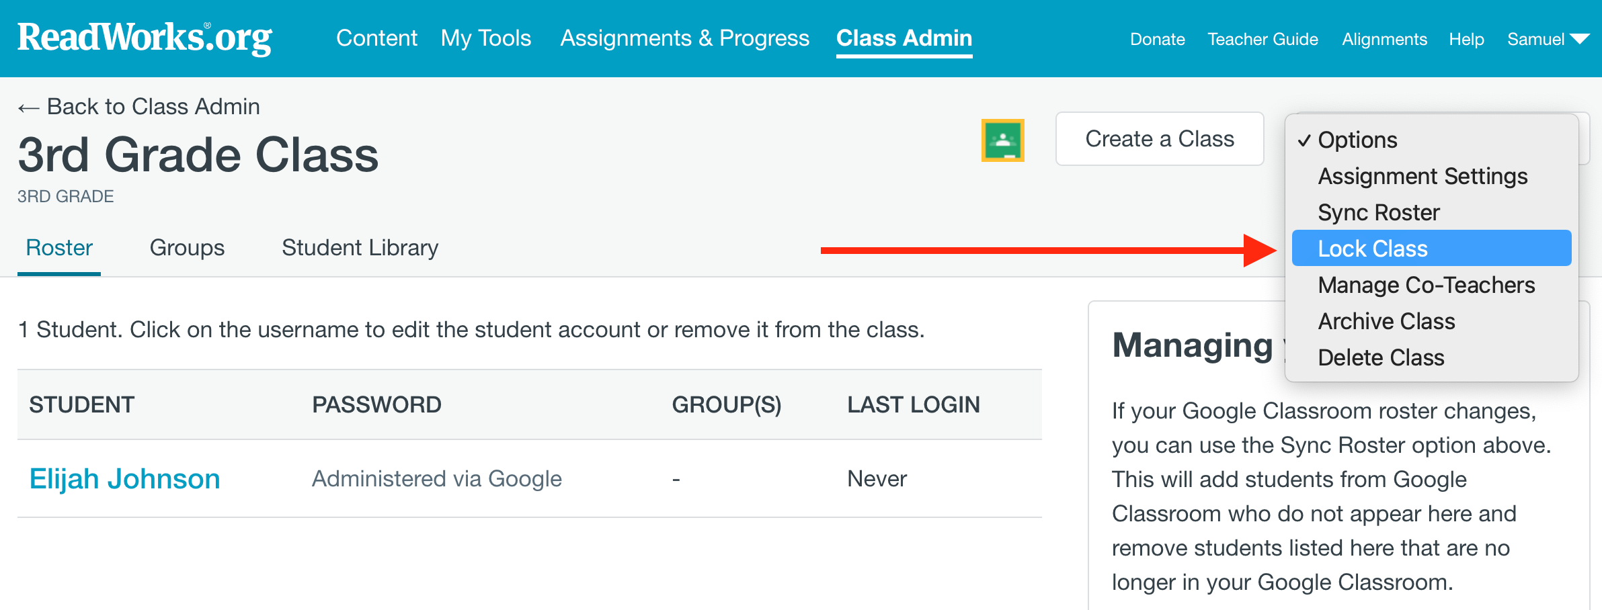Viewport: 1602px width, 610px height.
Task: Switch to the Groups tab
Action: tap(187, 248)
